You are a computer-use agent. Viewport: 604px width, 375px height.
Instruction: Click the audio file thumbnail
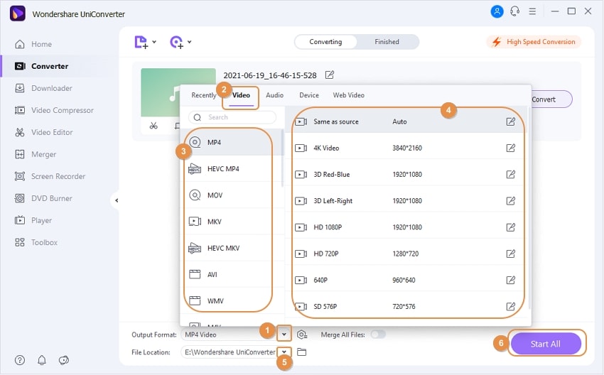click(x=160, y=92)
